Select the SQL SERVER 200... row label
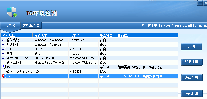Screen dimensions: 207x99 tap(20, 76)
